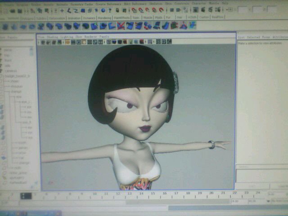Image resolution: width=288 pixels, height=216 pixels.
Task: Switch viewport to Wireframe shading icon
Action: (109, 42)
